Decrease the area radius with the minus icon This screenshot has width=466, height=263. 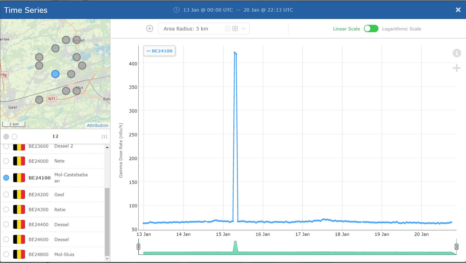(228, 29)
